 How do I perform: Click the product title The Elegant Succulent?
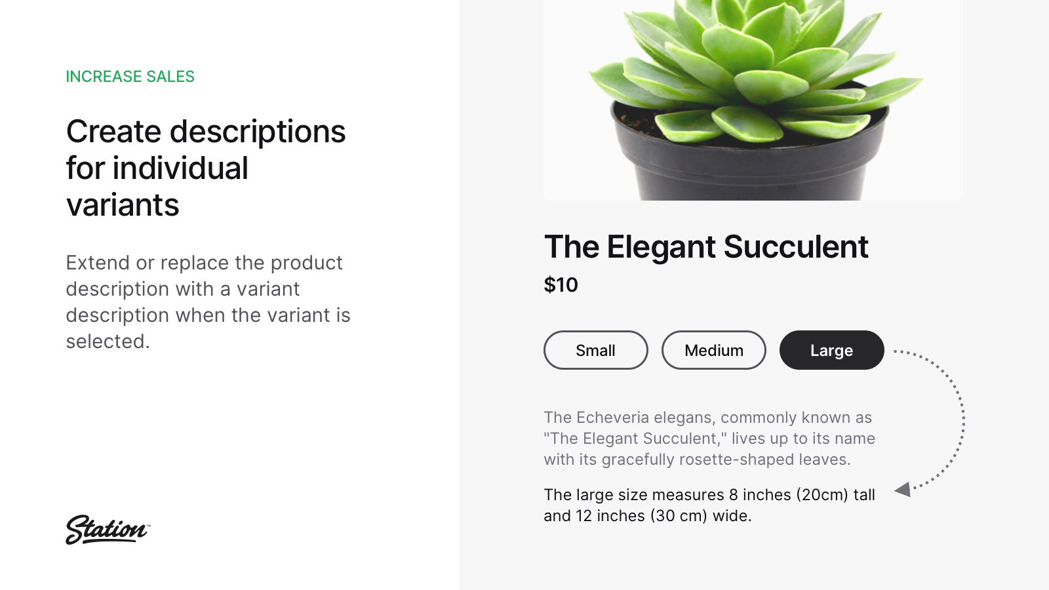707,247
